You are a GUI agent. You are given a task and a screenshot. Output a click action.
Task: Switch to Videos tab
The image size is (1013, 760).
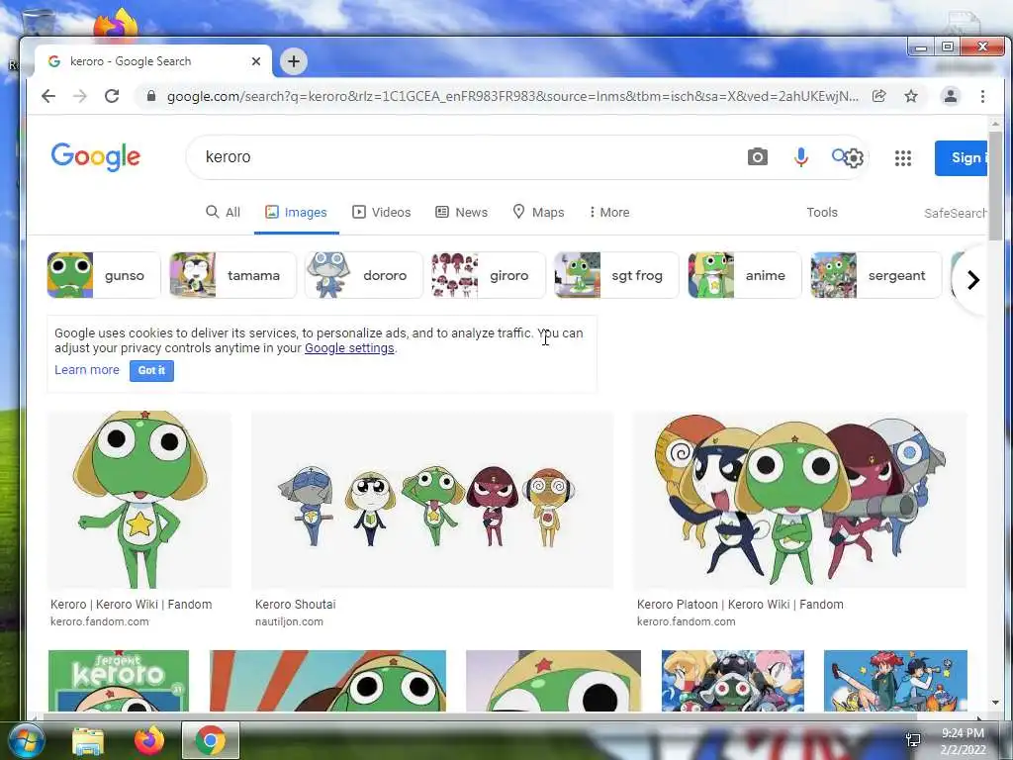click(381, 212)
